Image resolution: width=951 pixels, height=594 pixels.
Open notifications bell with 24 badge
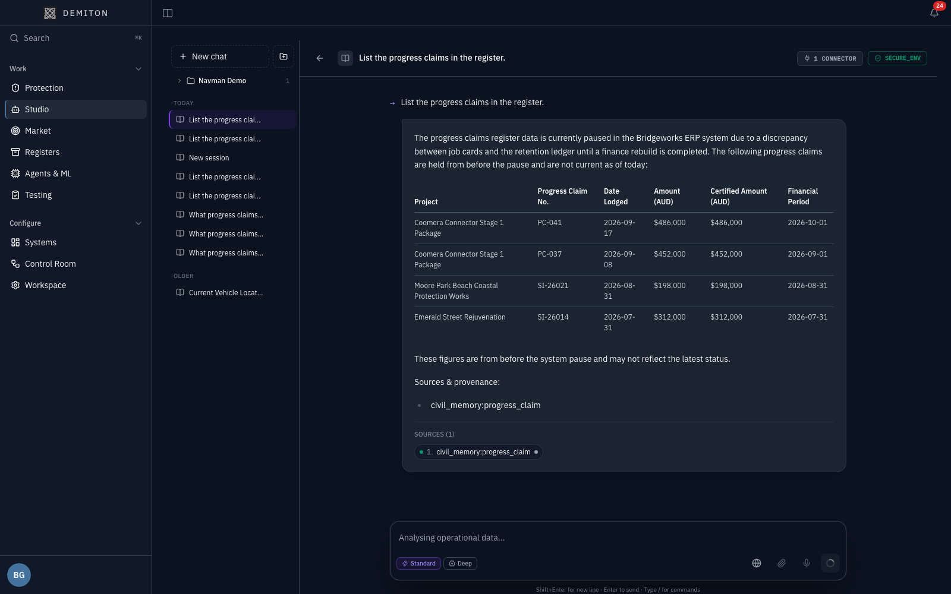(x=934, y=12)
